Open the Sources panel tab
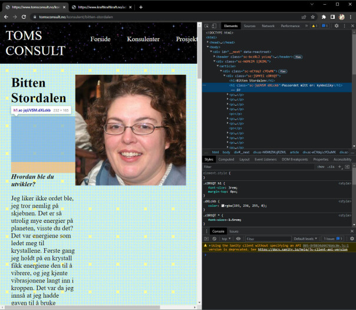The height and width of the screenshot is (310, 356). click(x=249, y=26)
